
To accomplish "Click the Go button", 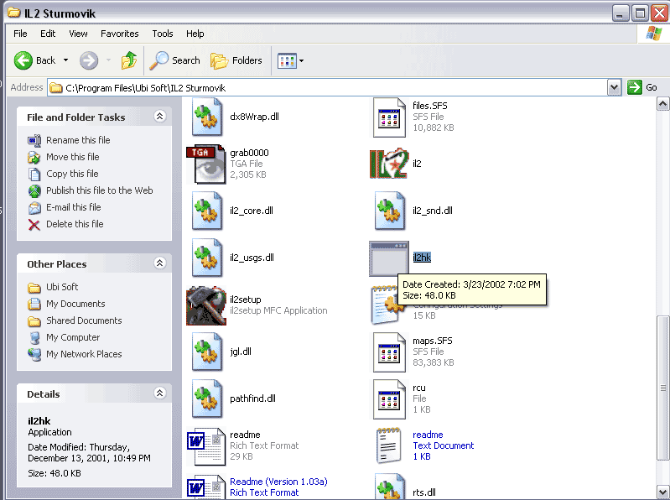I will click(641, 87).
